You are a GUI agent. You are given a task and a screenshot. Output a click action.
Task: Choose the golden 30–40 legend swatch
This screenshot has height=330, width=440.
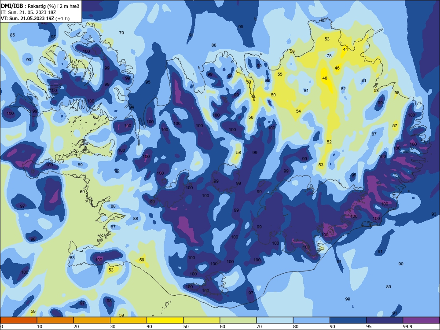point(128,320)
